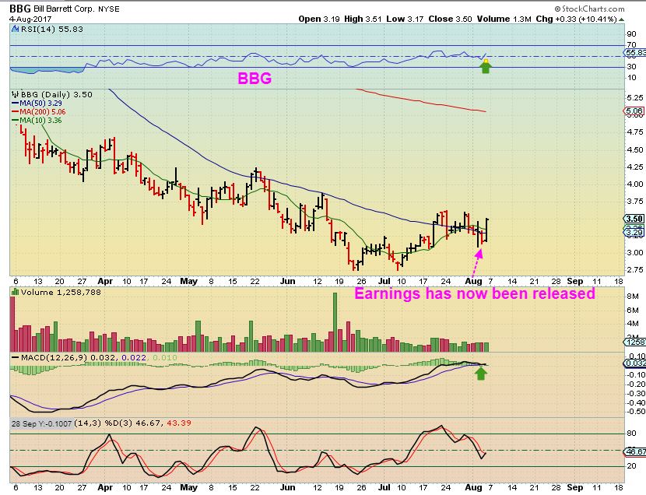This screenshot has width=646, height=495.
Task: Click the 8M level on the volume axis
Action: [x=633, y=297]
